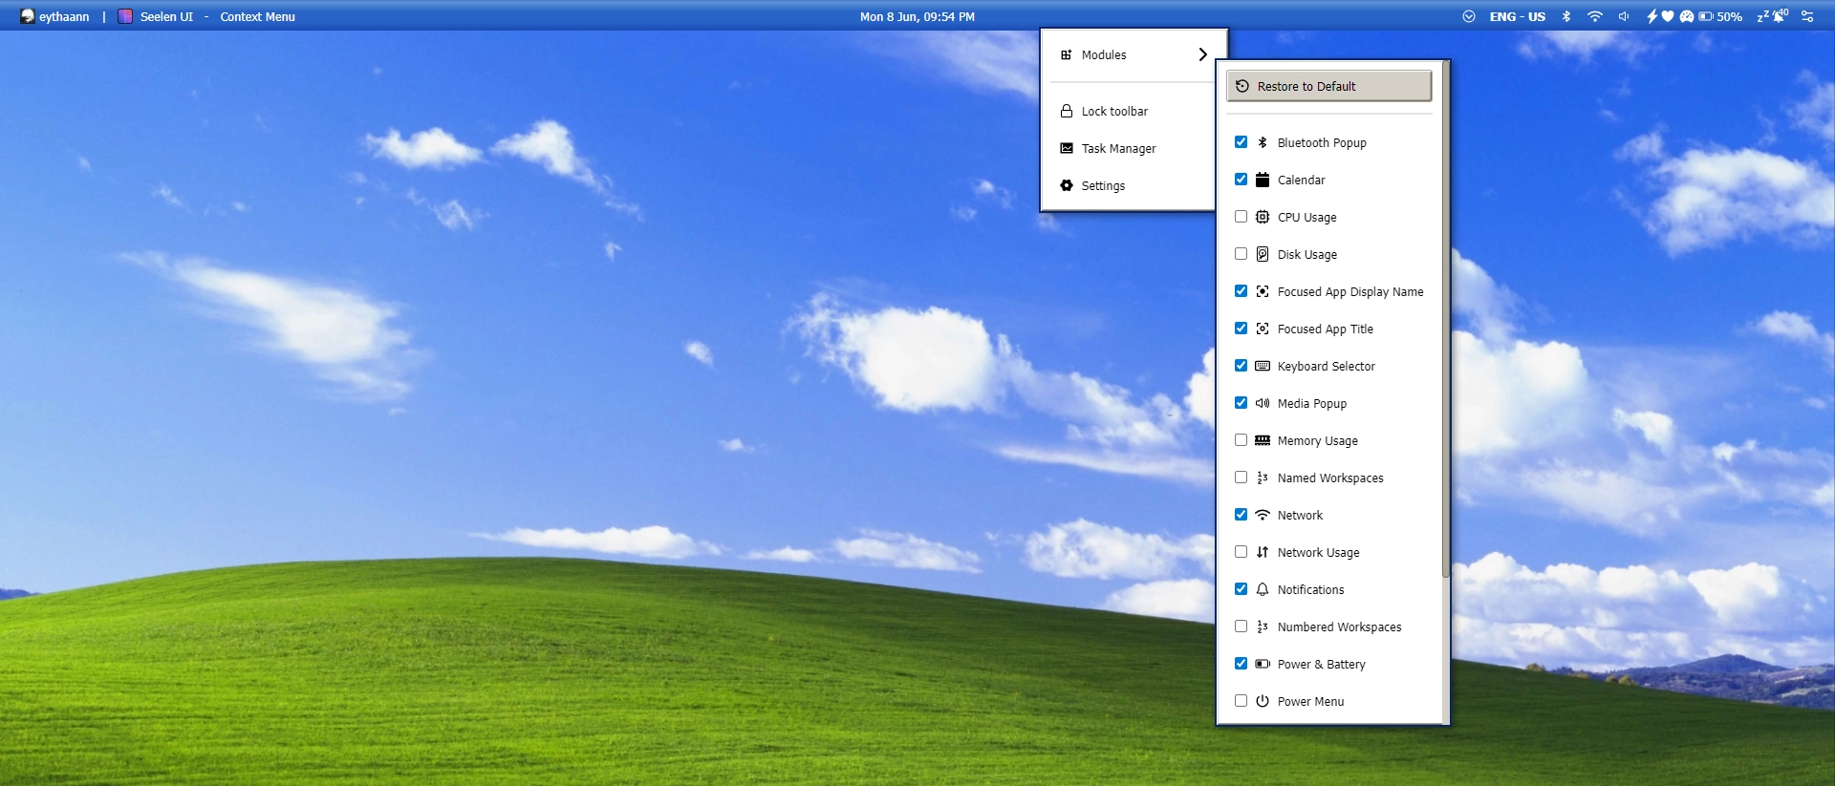Open Task Manager from context menu
1835x786 pixels.
[1128, 148]
